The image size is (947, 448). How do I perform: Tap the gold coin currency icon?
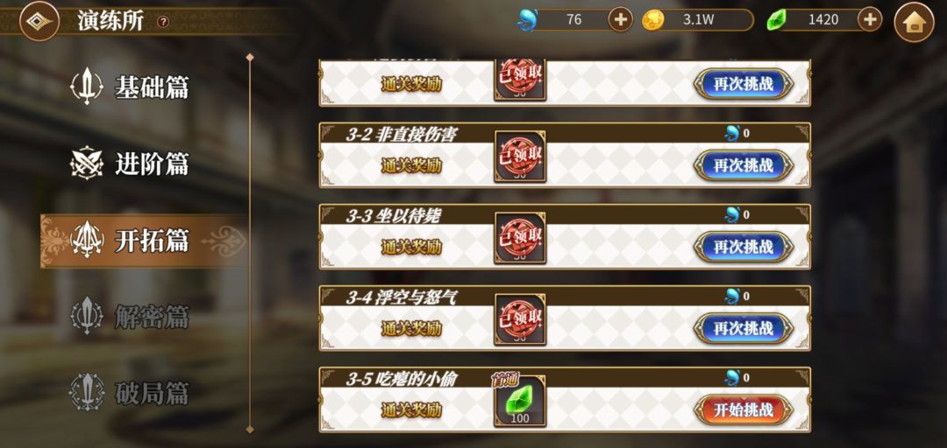653,20
